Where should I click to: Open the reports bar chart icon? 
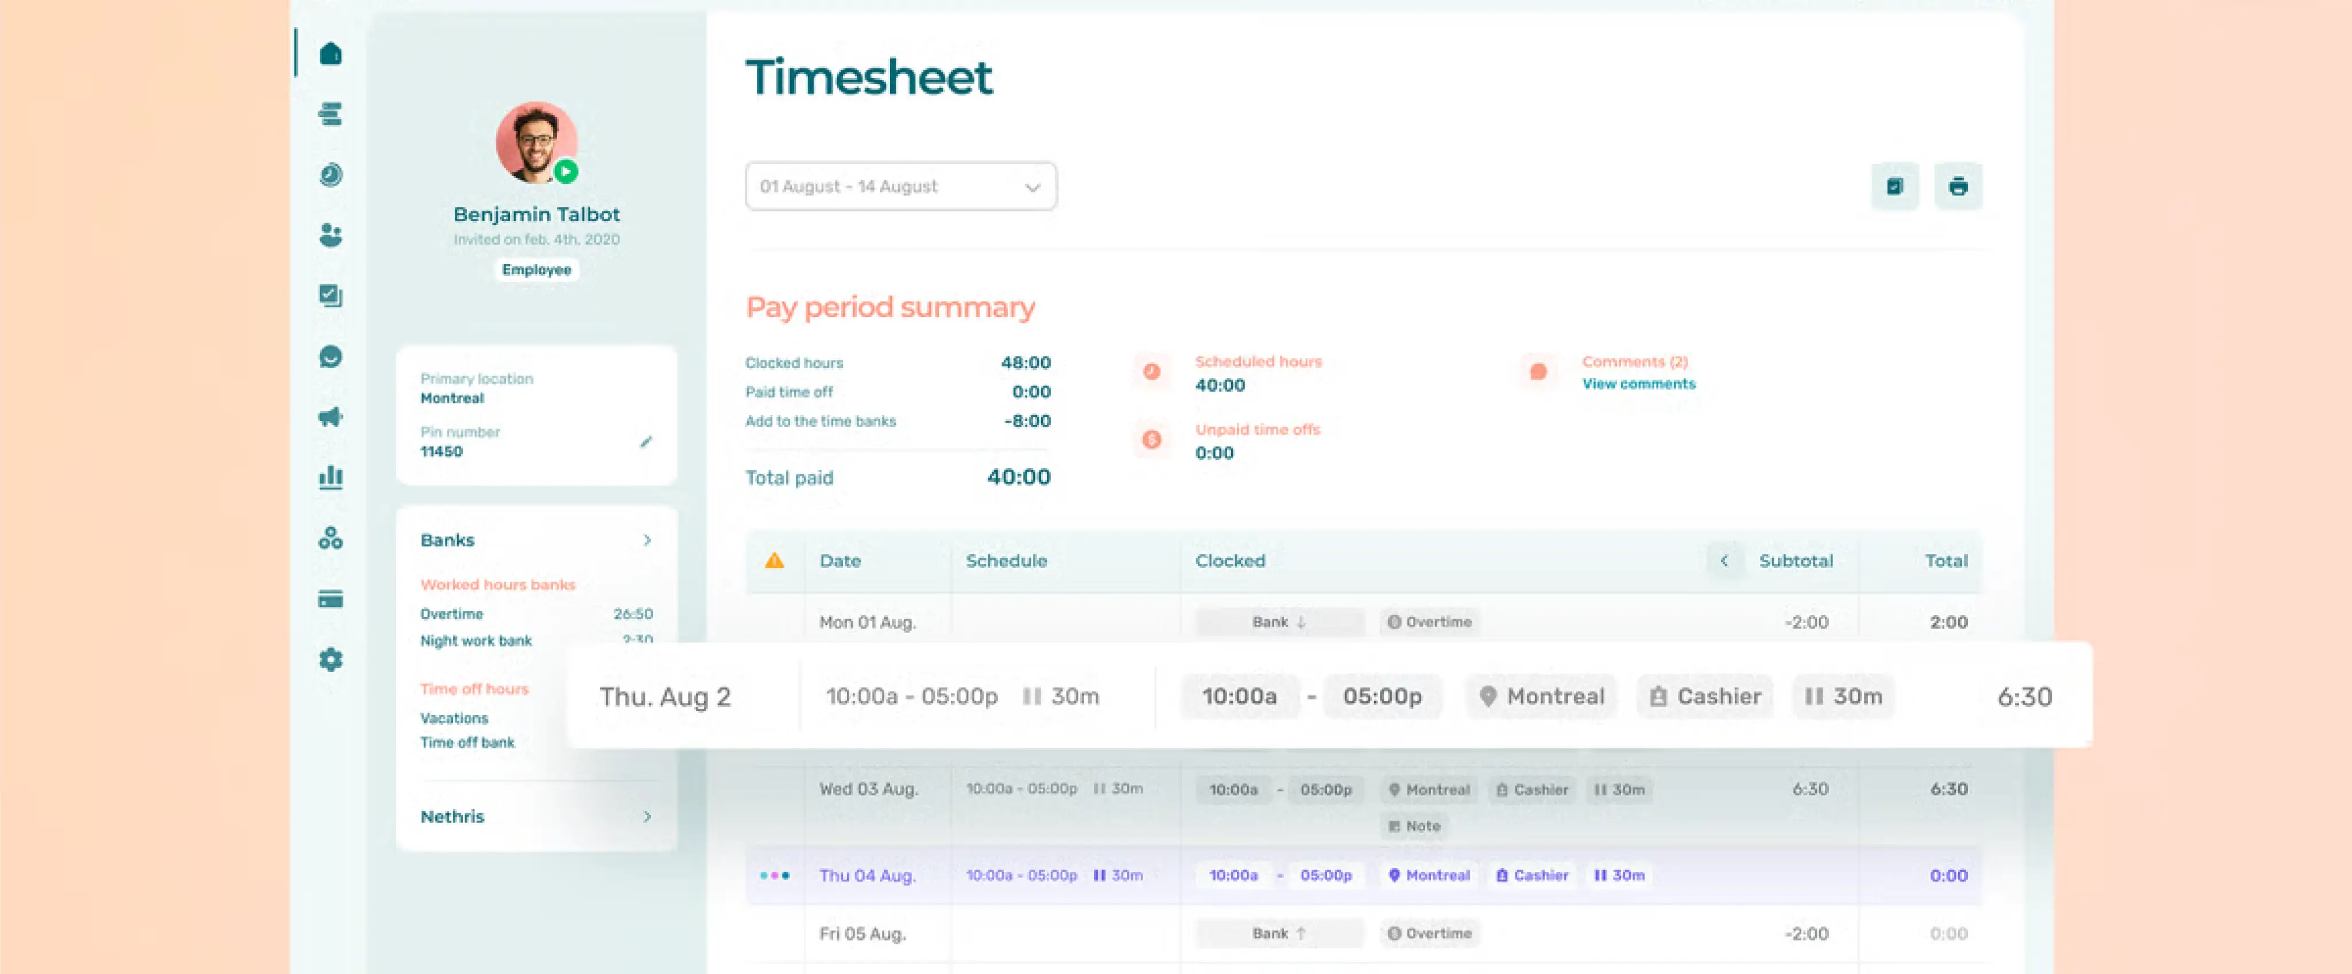tap(331, 477)
